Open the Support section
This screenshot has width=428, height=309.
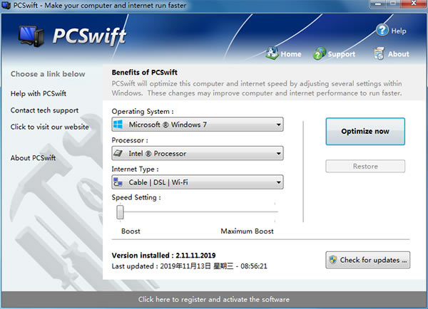(342, 54)
